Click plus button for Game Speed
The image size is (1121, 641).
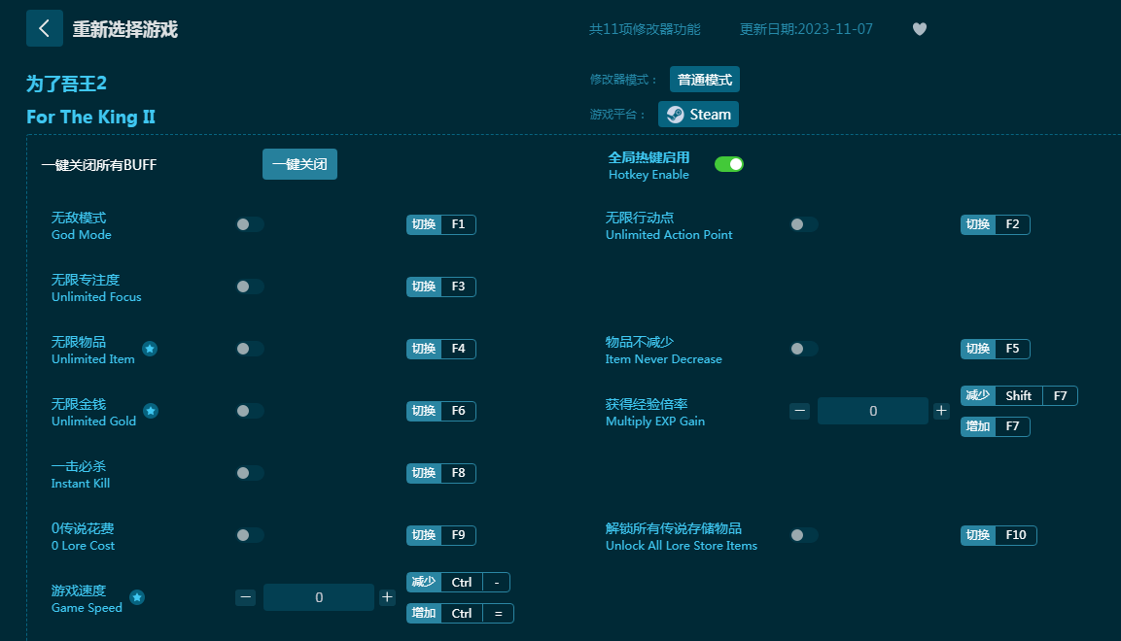click(387, 596)
